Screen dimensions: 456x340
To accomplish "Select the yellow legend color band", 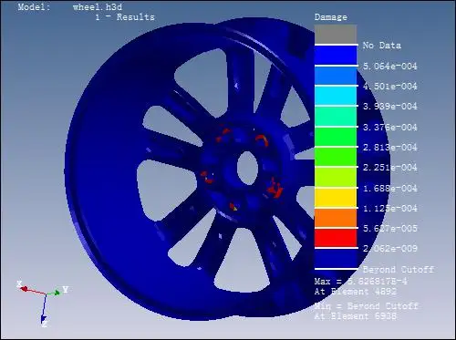I will point(336,198).
